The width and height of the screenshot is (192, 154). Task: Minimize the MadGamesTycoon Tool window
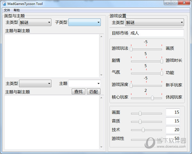click(x=168, y=3)
